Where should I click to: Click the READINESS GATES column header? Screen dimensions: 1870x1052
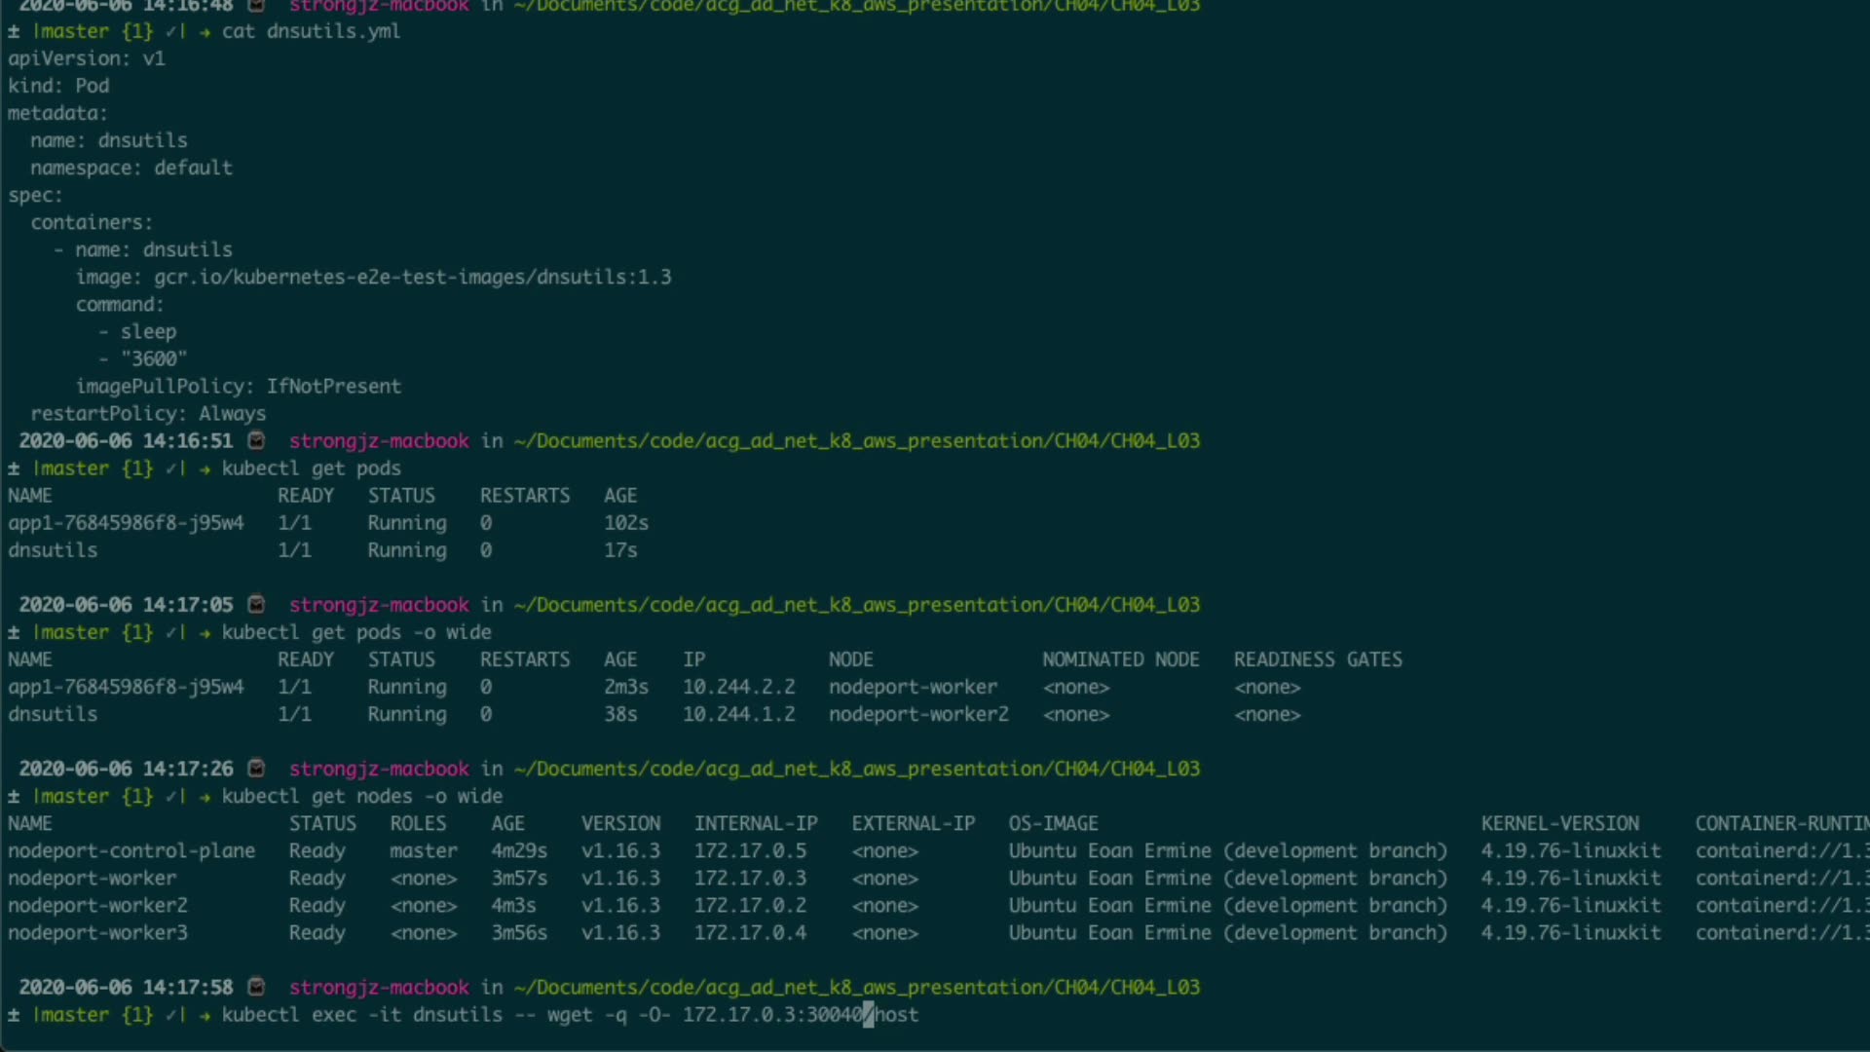(1318, 659)
